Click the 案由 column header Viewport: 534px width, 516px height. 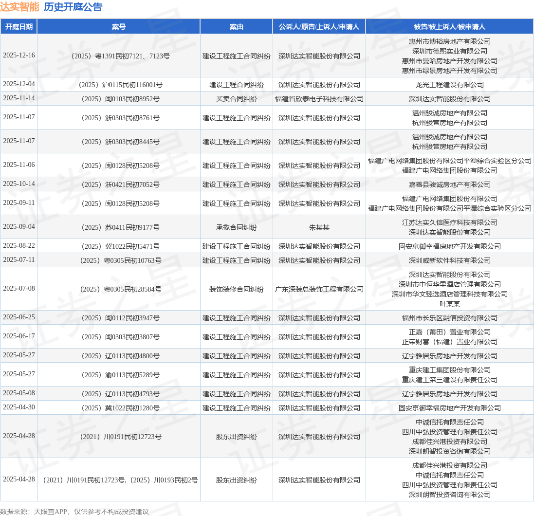(x=237, y=27)
